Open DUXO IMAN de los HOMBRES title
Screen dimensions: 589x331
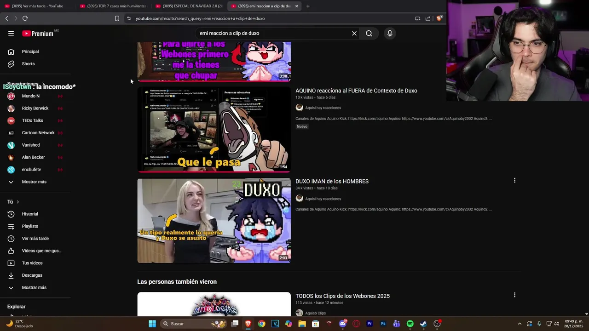332,182
